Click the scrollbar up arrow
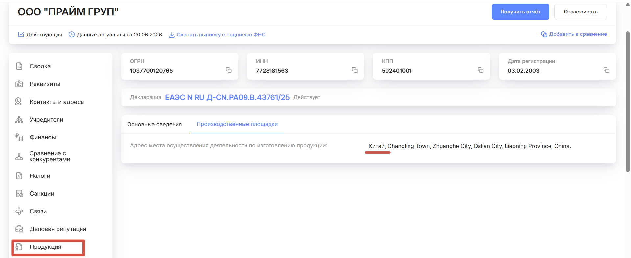 tap(628, 4)
